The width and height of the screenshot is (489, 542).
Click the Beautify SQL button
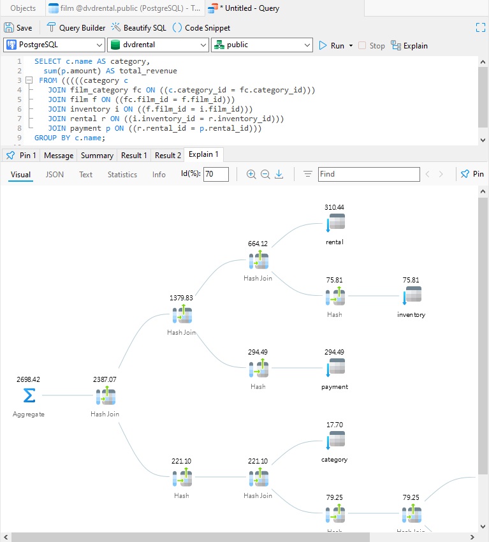tap(138, 27)
